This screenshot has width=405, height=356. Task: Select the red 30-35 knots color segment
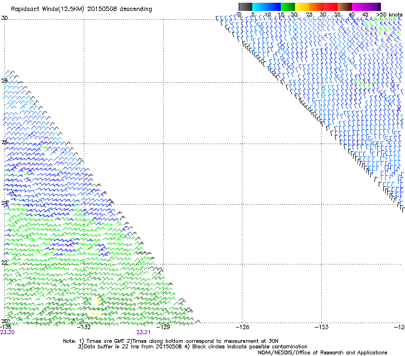click(331, 7)
